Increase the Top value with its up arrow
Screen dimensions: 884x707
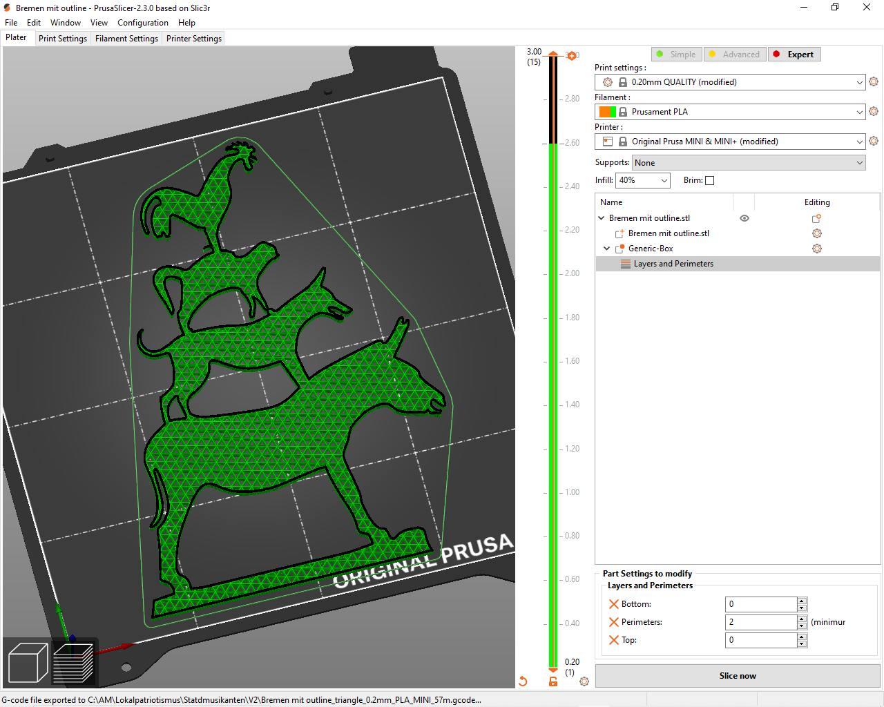click(x=802, y=637)
